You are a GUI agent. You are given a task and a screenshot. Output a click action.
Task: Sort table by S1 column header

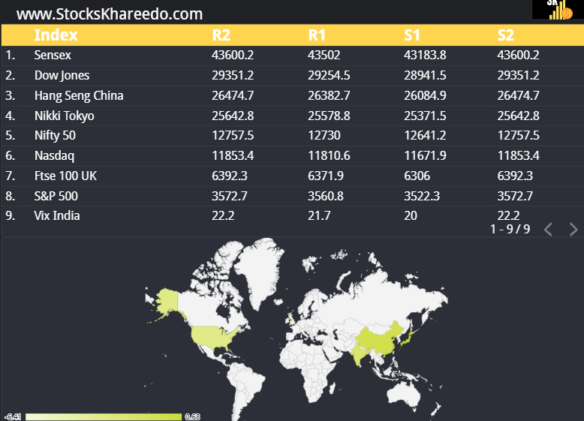pos(412,35)
